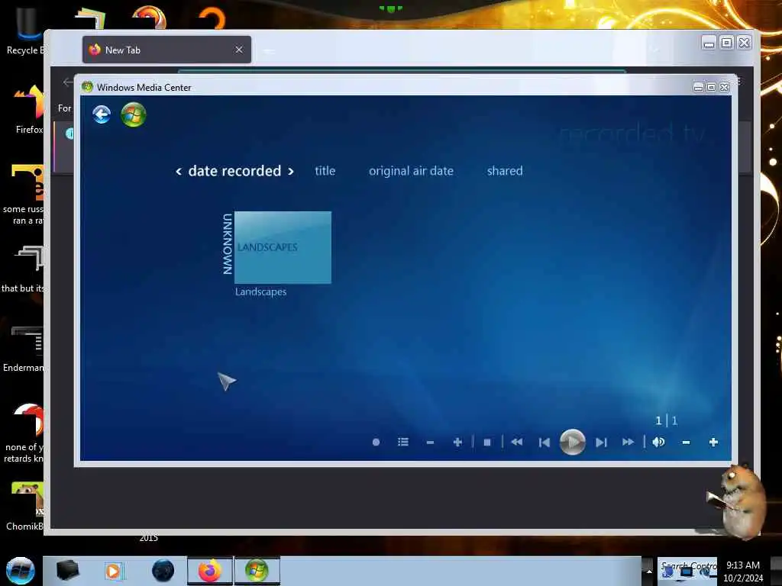Mute audio with the speaker icon

click(x=658, y=442)
